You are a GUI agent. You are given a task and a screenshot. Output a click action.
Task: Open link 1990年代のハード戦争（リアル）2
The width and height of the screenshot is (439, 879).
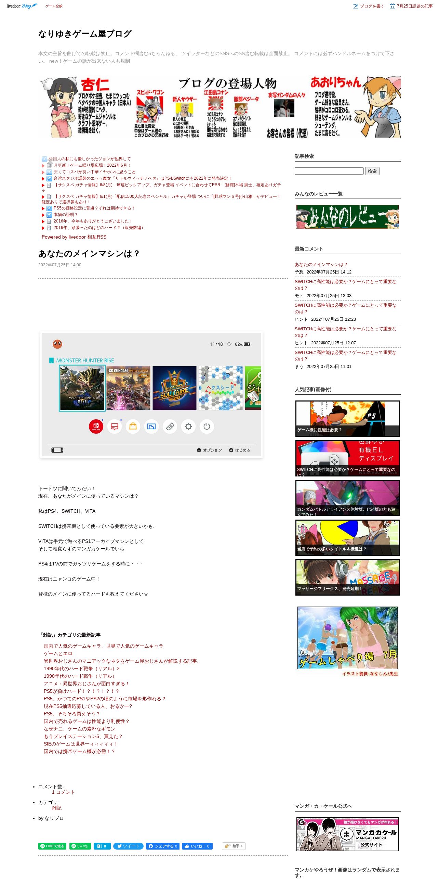point(82,668)
